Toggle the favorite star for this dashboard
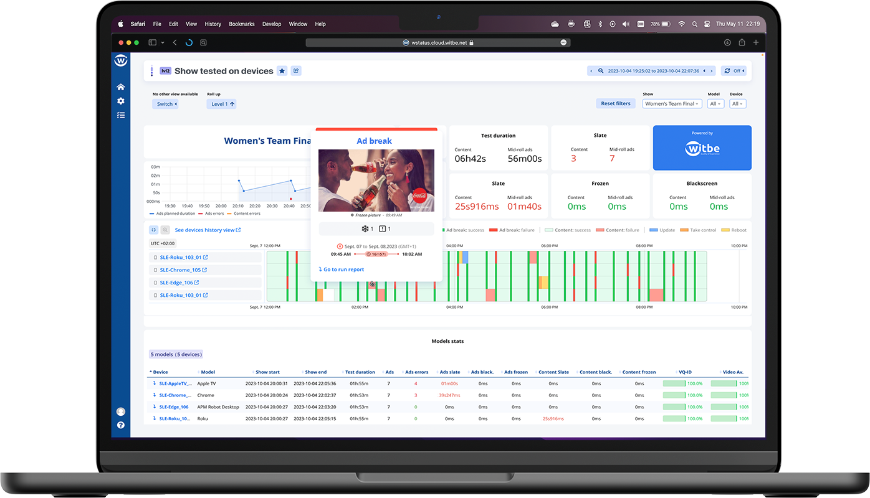Viewport: 870px width, 498px height. (282, 71)
